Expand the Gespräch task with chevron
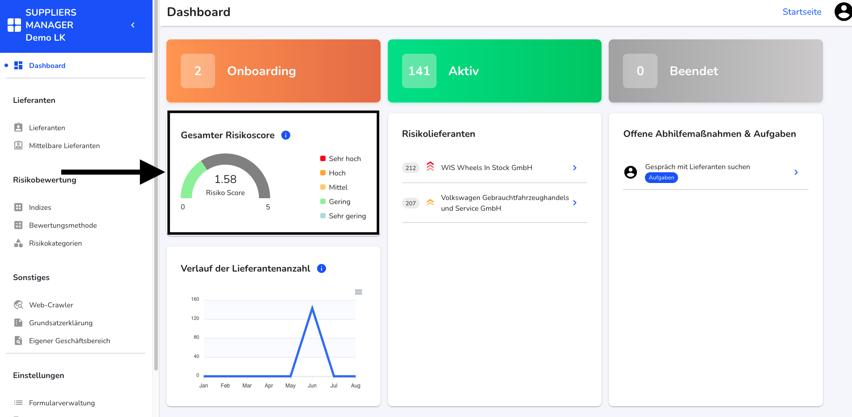The width and height of the screenshot is (852, 417). point(796,172)
